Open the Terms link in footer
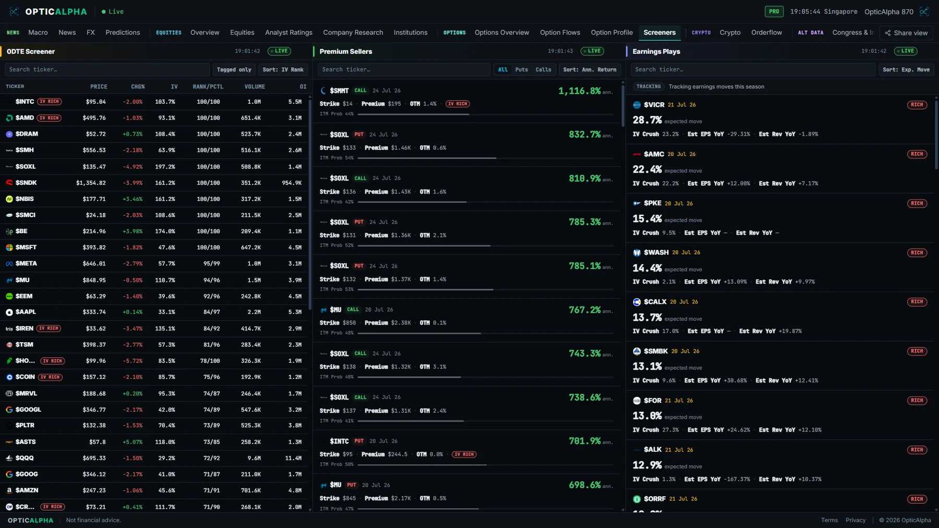The image size is (939, 528). (829, 520)
